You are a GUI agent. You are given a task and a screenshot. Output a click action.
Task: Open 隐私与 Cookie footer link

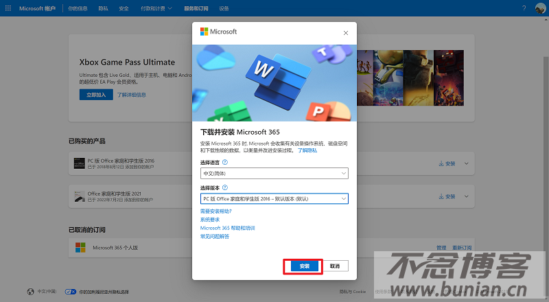353,292
